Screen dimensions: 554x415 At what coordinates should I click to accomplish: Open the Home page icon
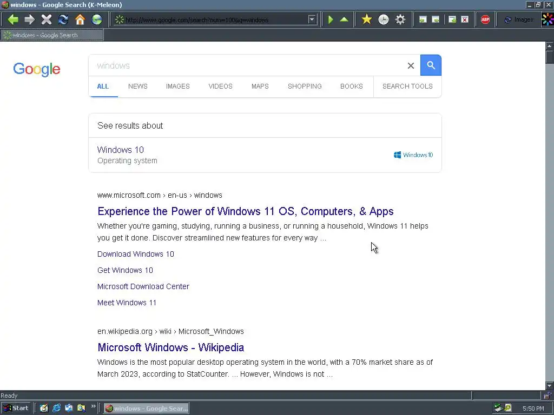coord(80,19)
